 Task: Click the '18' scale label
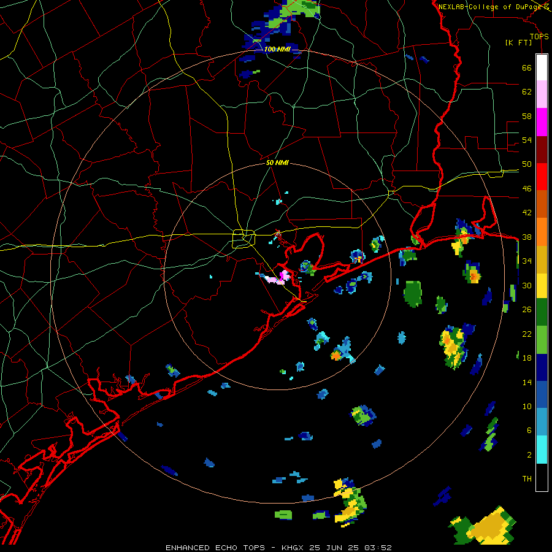(x=527, y=358)
